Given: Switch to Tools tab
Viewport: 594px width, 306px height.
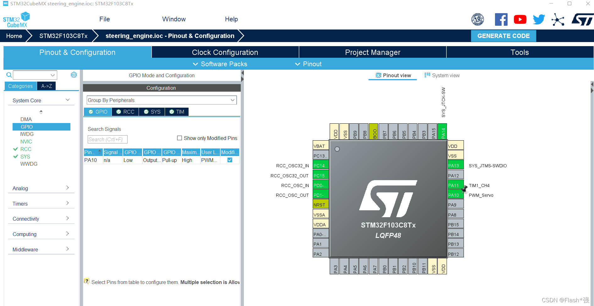Looking at the screenshot, I should point(520,52).
